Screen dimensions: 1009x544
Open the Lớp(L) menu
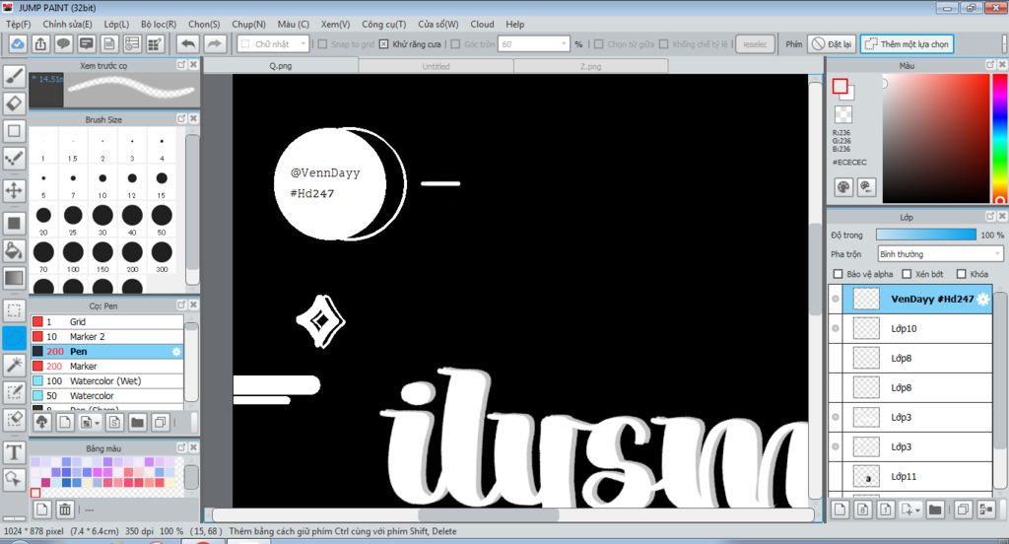(116, 24)
